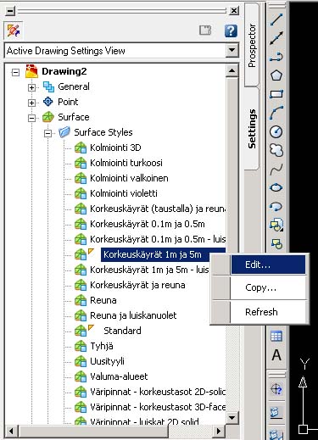Switch to the Settings tab
This screenshot has height=440, width=318.
(252, 129)
